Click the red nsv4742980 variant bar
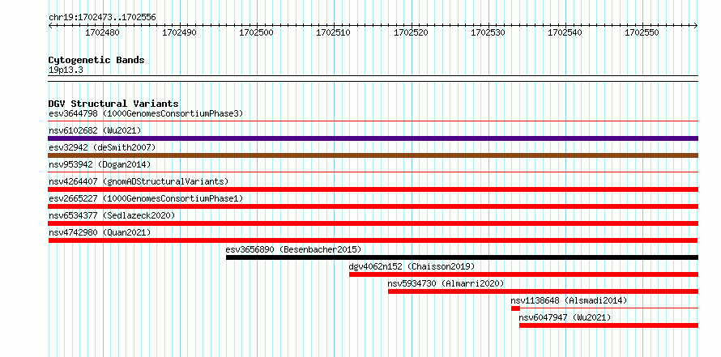 tap(373, 240)
